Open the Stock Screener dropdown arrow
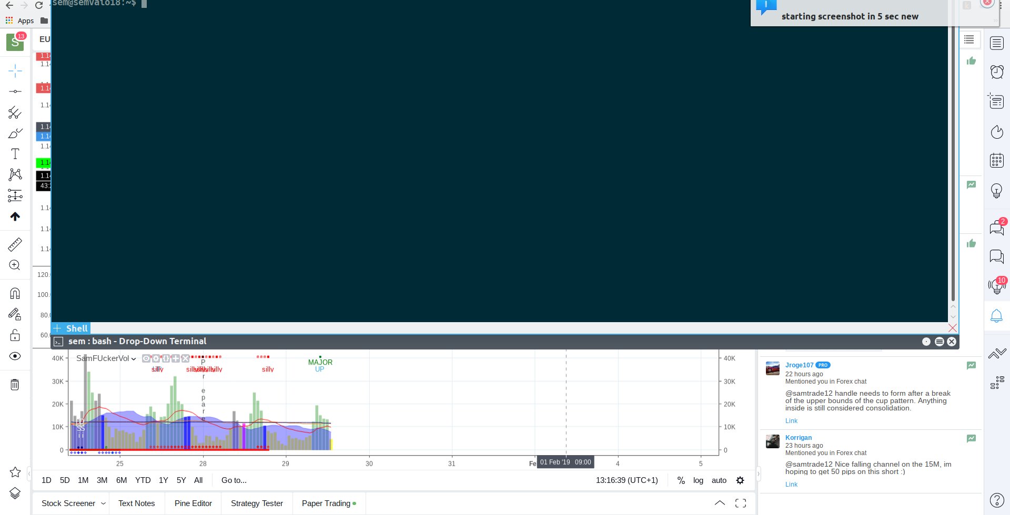Viewport: 1010px width, 515px height. (x=103, y=503)
